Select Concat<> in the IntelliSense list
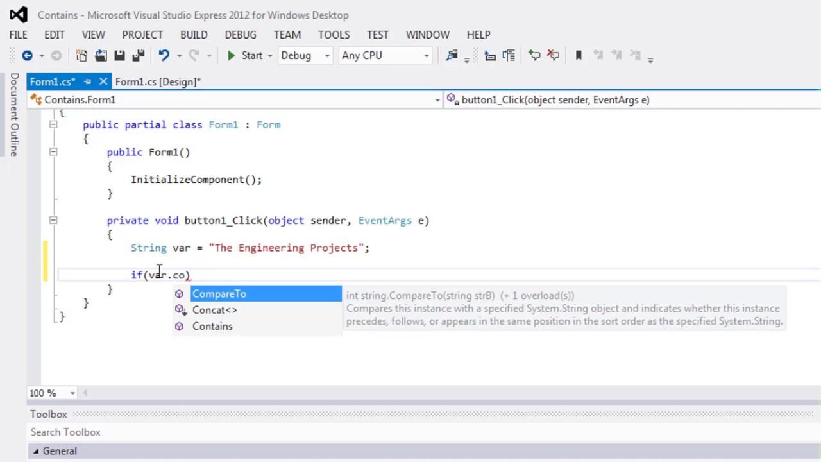Viewport: 821px width, 462px height. (x=257, y=310)
